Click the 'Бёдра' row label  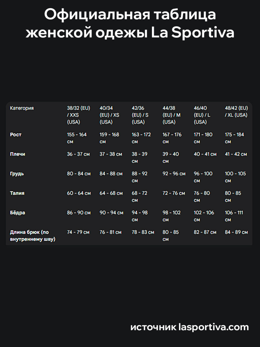pos(17,213)
